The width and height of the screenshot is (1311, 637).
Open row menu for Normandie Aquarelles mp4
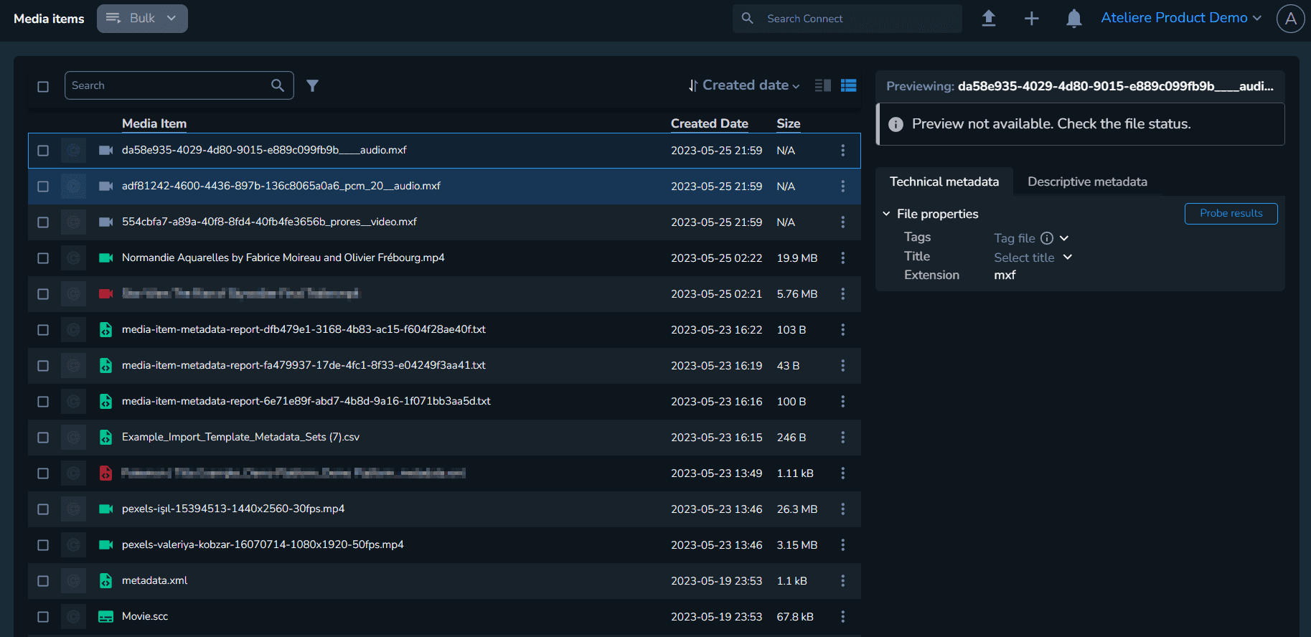(x=842, y=258)
